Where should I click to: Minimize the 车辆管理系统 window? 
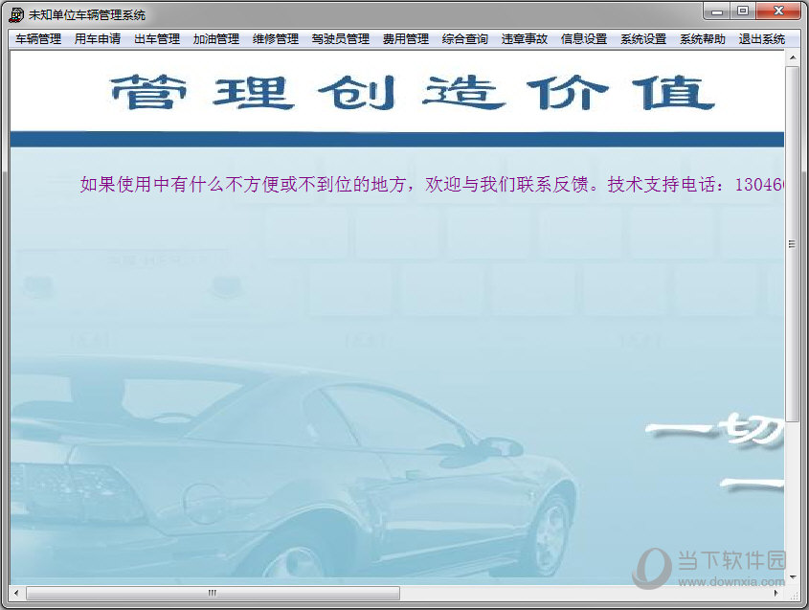717,11
